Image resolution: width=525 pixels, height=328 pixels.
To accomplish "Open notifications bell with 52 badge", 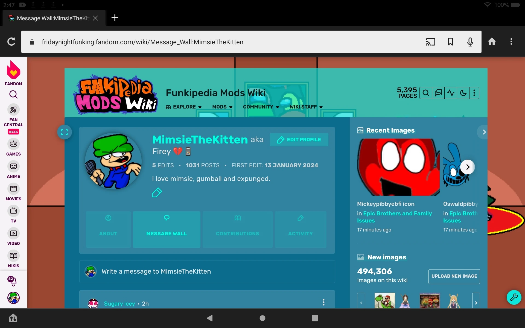I will pos(12,280).
